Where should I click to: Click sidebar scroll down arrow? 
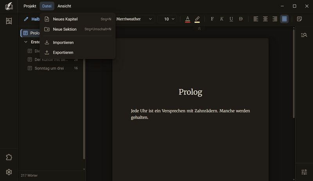tap(84, 169)
